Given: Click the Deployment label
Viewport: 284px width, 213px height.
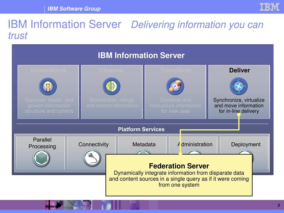Looking at the screenshot, I should point(246,144).
